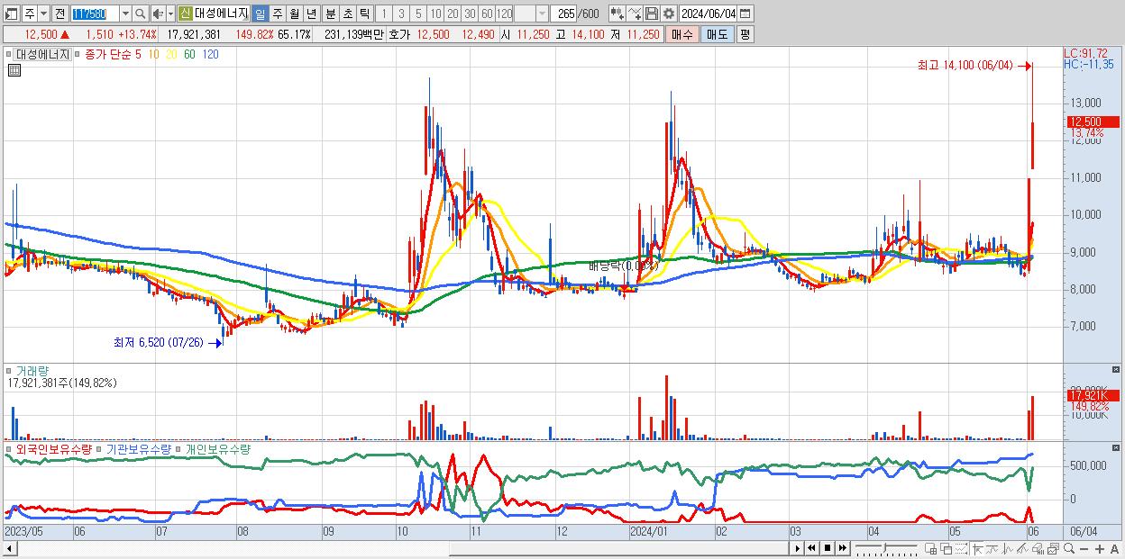Screen dimensions: 1125x559
Task: Select the monthly 월 period toggle
Action: 294,14
